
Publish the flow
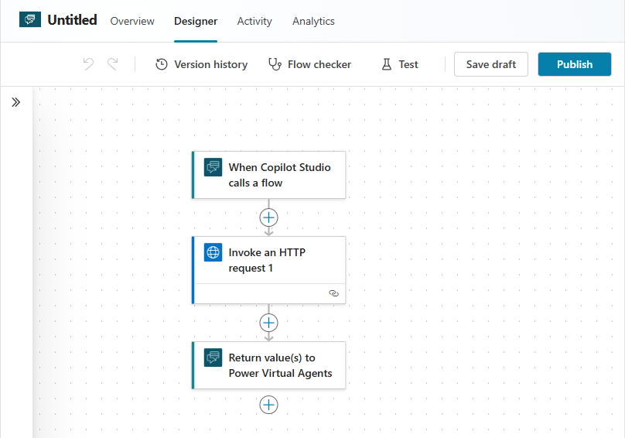[x=575, y=64]
